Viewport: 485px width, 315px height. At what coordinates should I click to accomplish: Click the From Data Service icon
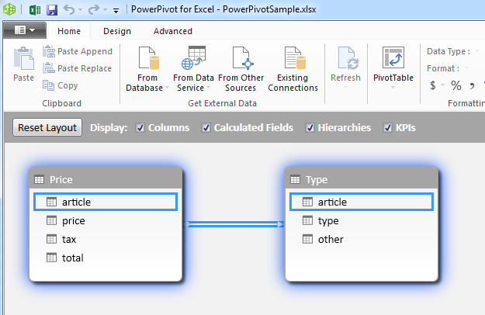pos(193,60)
